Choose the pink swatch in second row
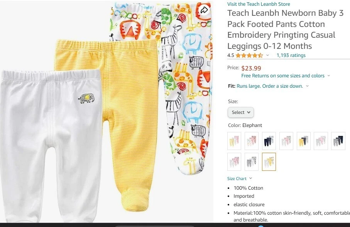 [x=234, y=162]
